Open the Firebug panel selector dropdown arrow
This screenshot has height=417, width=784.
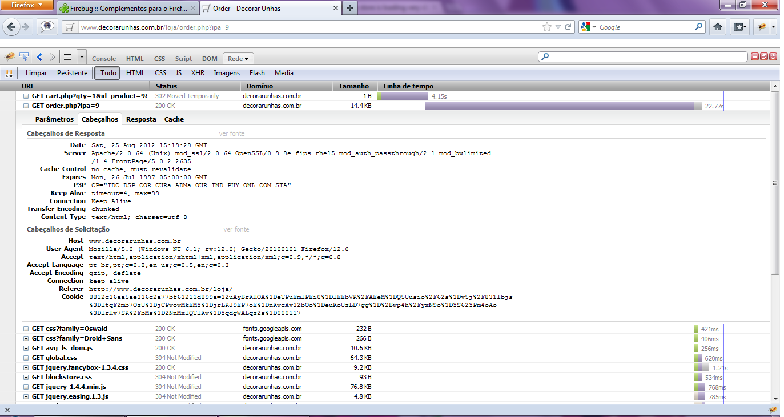[x=82, y=57]
